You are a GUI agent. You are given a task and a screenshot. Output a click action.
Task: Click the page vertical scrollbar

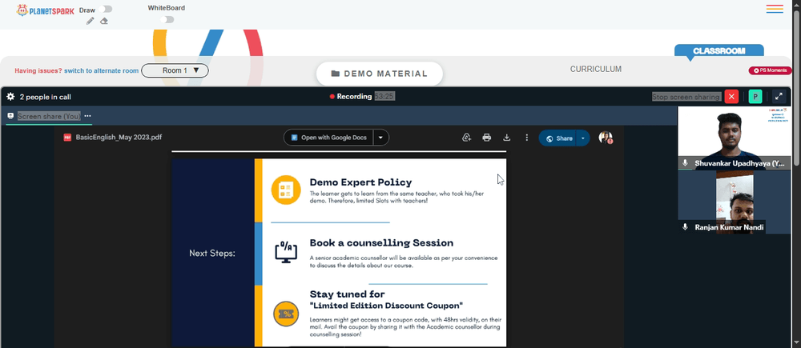click(796, 88)
